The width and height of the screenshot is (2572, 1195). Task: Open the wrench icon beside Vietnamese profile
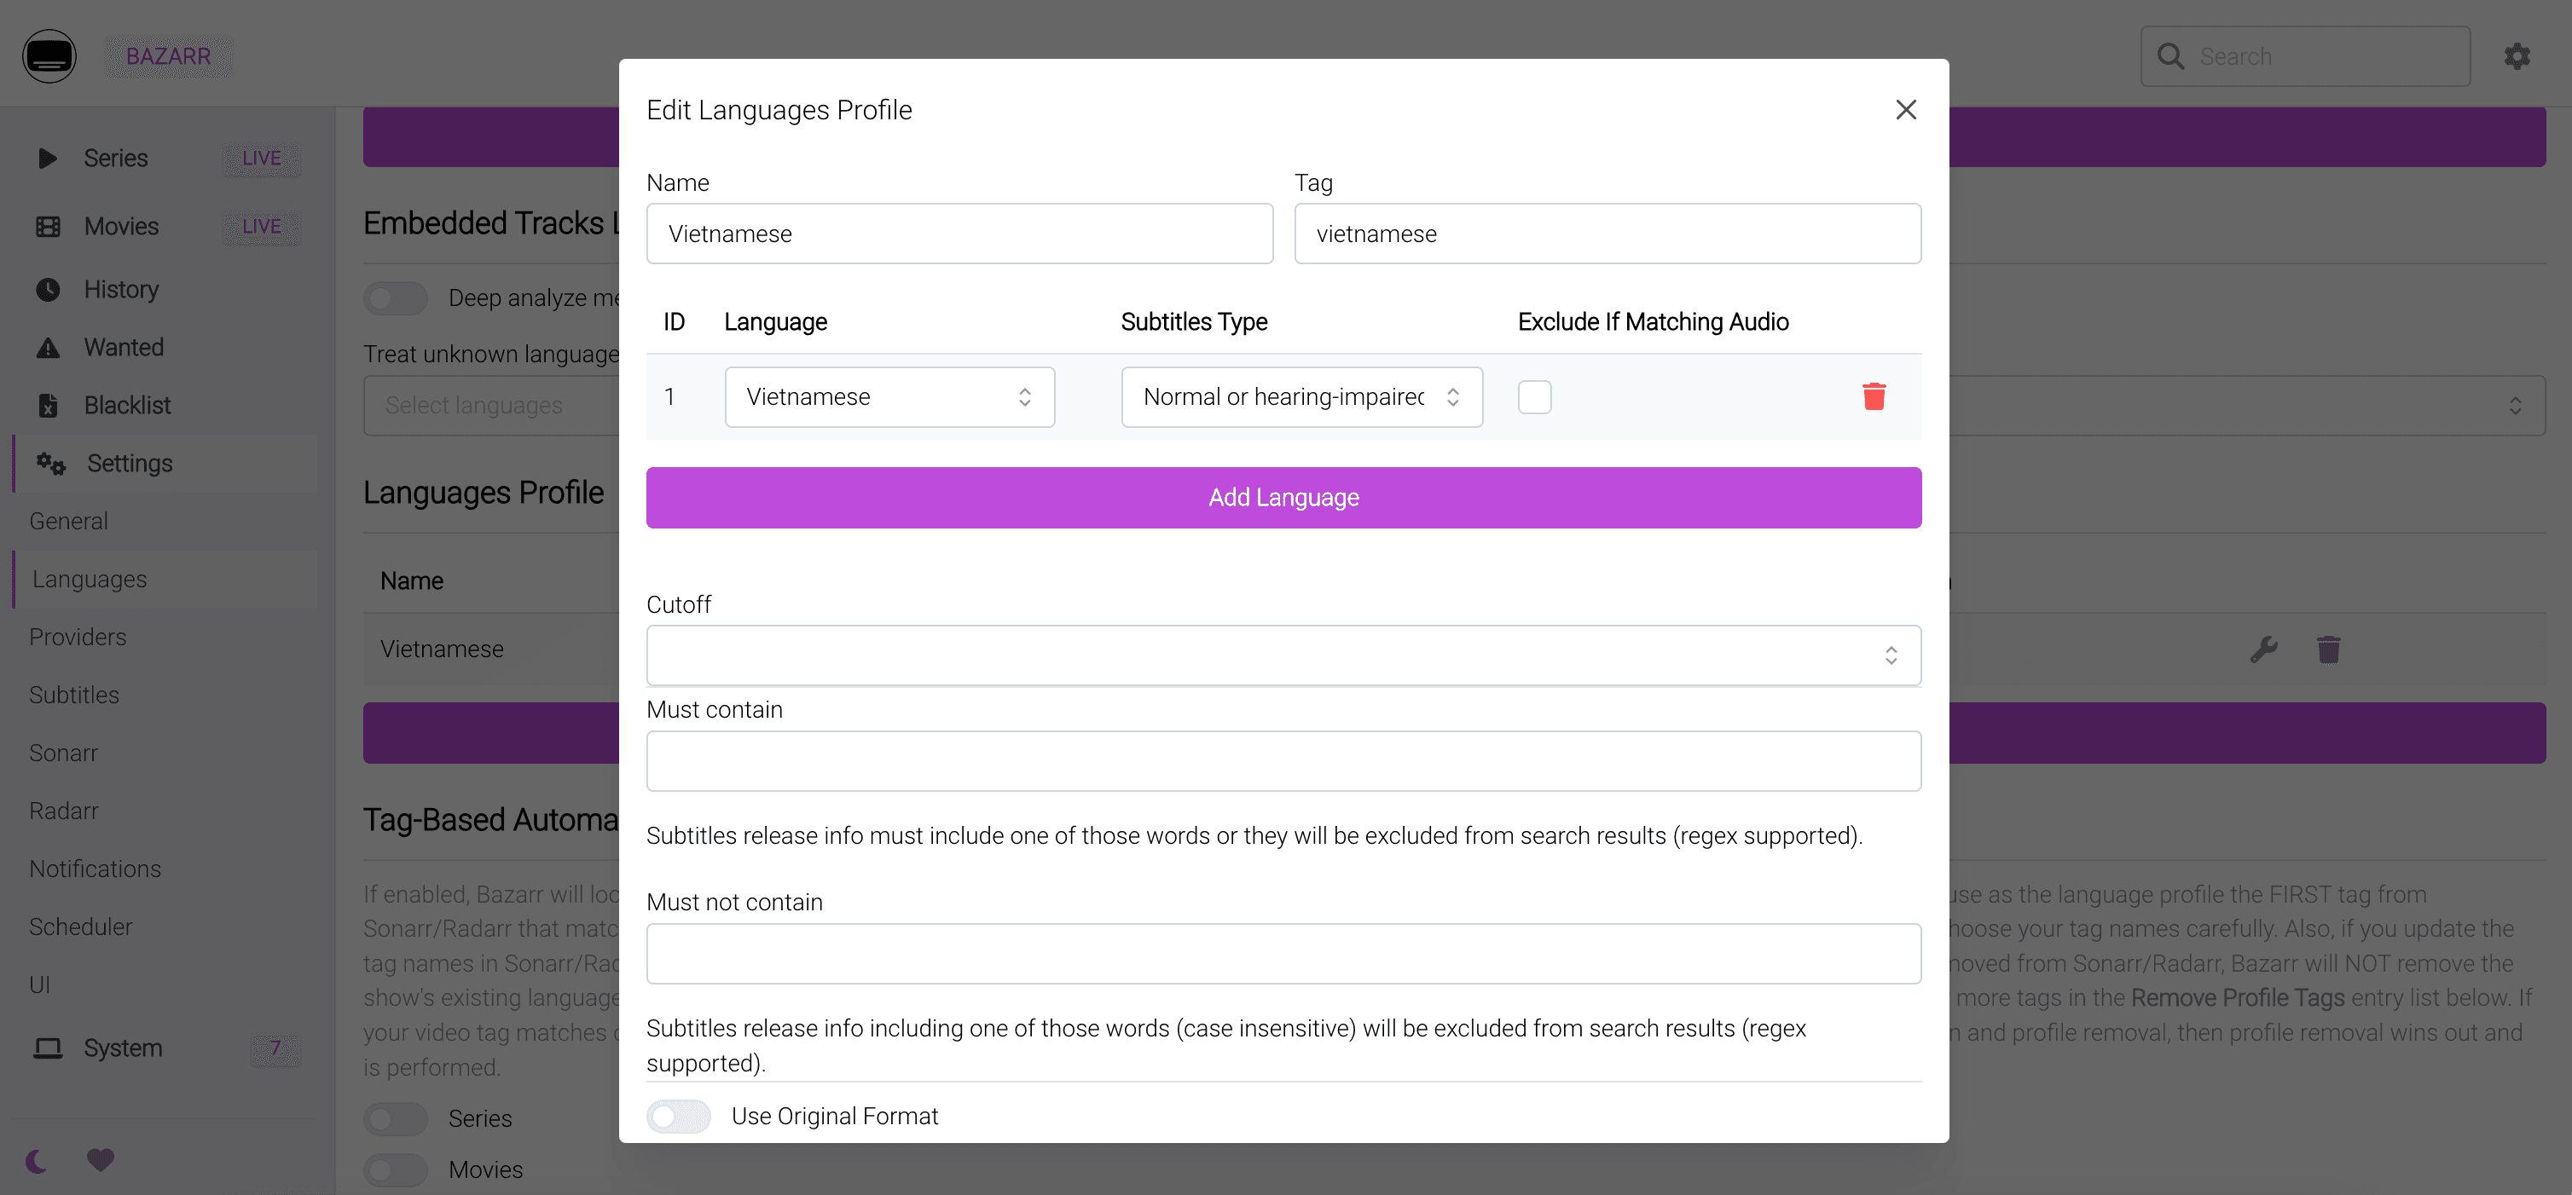point(2264,649)
